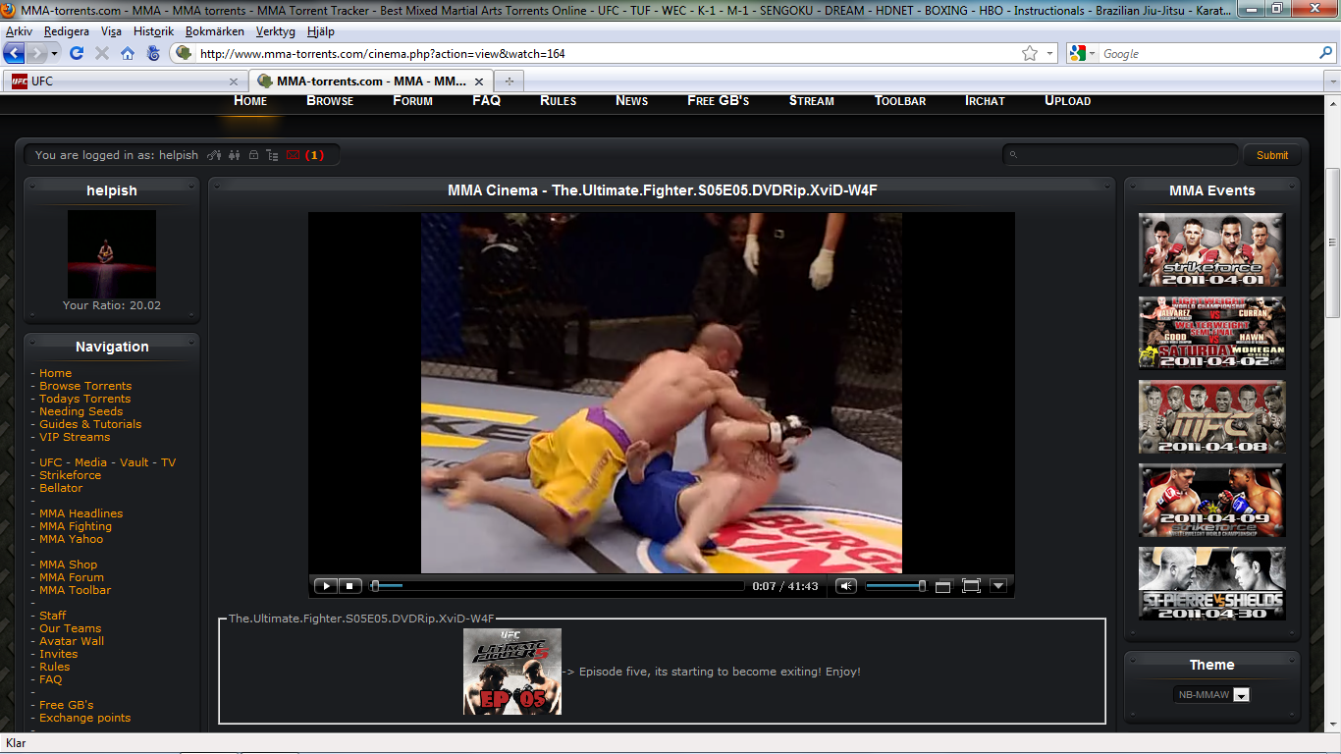
Task: Click the Submit search button
Action: 1272,155
